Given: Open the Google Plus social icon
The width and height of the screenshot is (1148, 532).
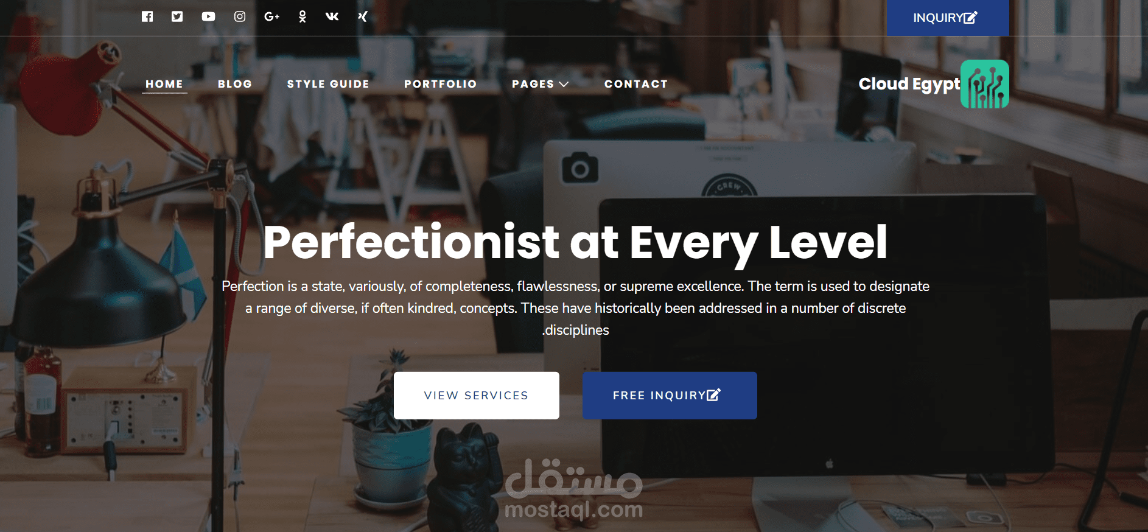Looking at the screenshot, I should click(271, 16).
